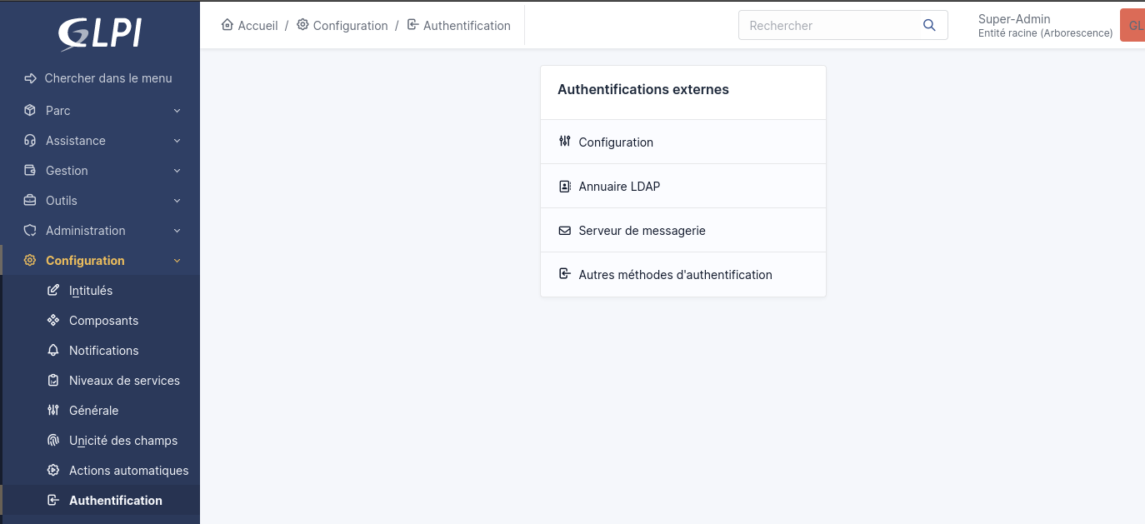Click the cube icon beside Parc
Image resolution: width=1145 pixels, height=524 pixels.
30,111
